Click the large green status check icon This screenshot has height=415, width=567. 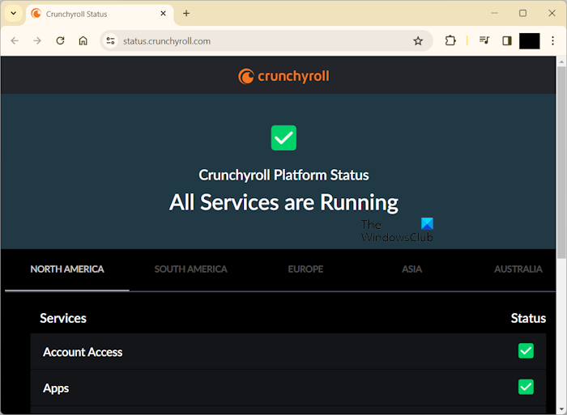(x=283, y=138)
